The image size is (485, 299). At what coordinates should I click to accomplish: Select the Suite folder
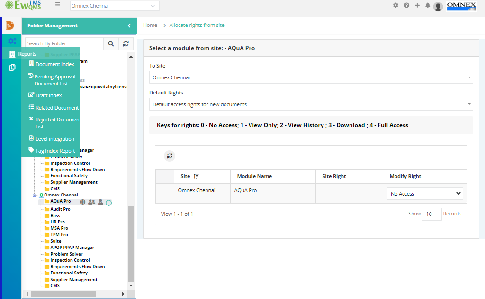[56, 241]
